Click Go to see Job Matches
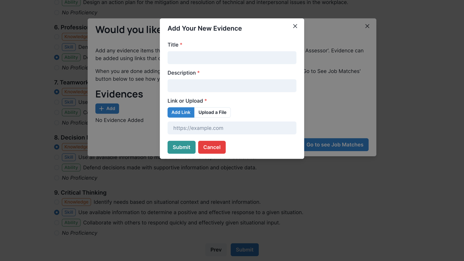The height and width of the screenshot is (261, 464). pyautogui.click(x=335, y=145)
